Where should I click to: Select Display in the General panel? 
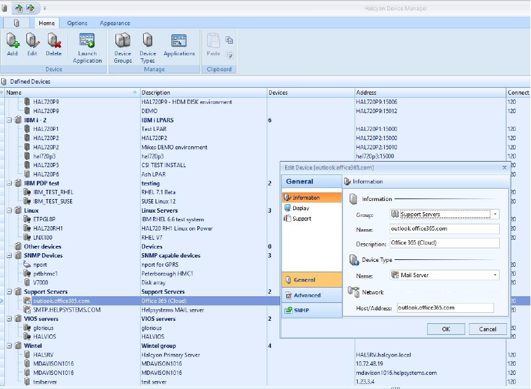301,208
